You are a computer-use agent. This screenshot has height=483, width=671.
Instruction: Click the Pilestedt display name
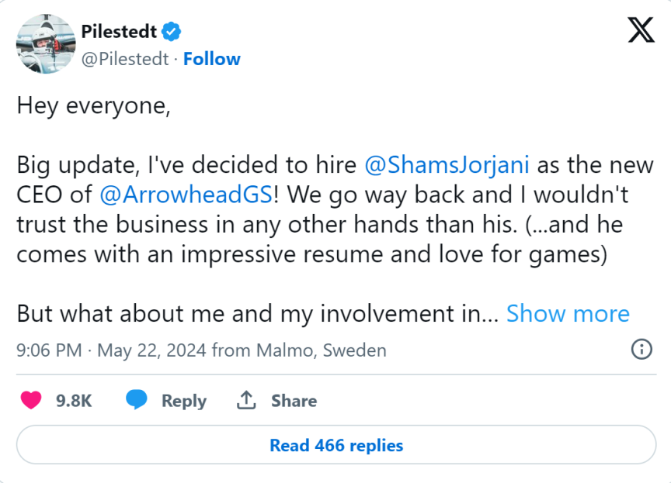click(x=119, y=32)
